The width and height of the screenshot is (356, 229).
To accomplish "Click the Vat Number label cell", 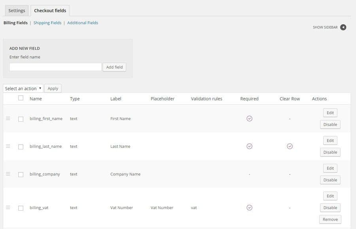I will [121, 208].
